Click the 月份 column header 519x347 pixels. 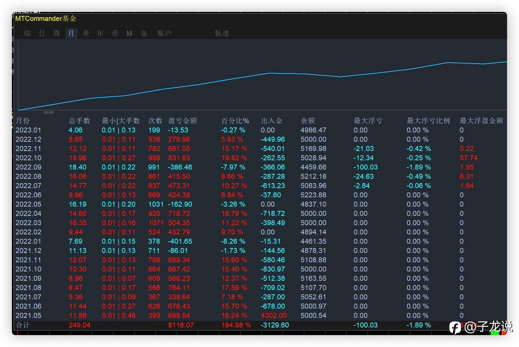[23, 121]
